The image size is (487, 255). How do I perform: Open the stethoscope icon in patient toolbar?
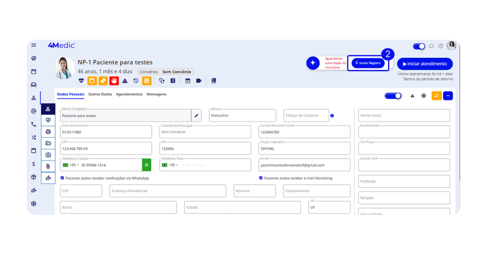click(162, 81)
